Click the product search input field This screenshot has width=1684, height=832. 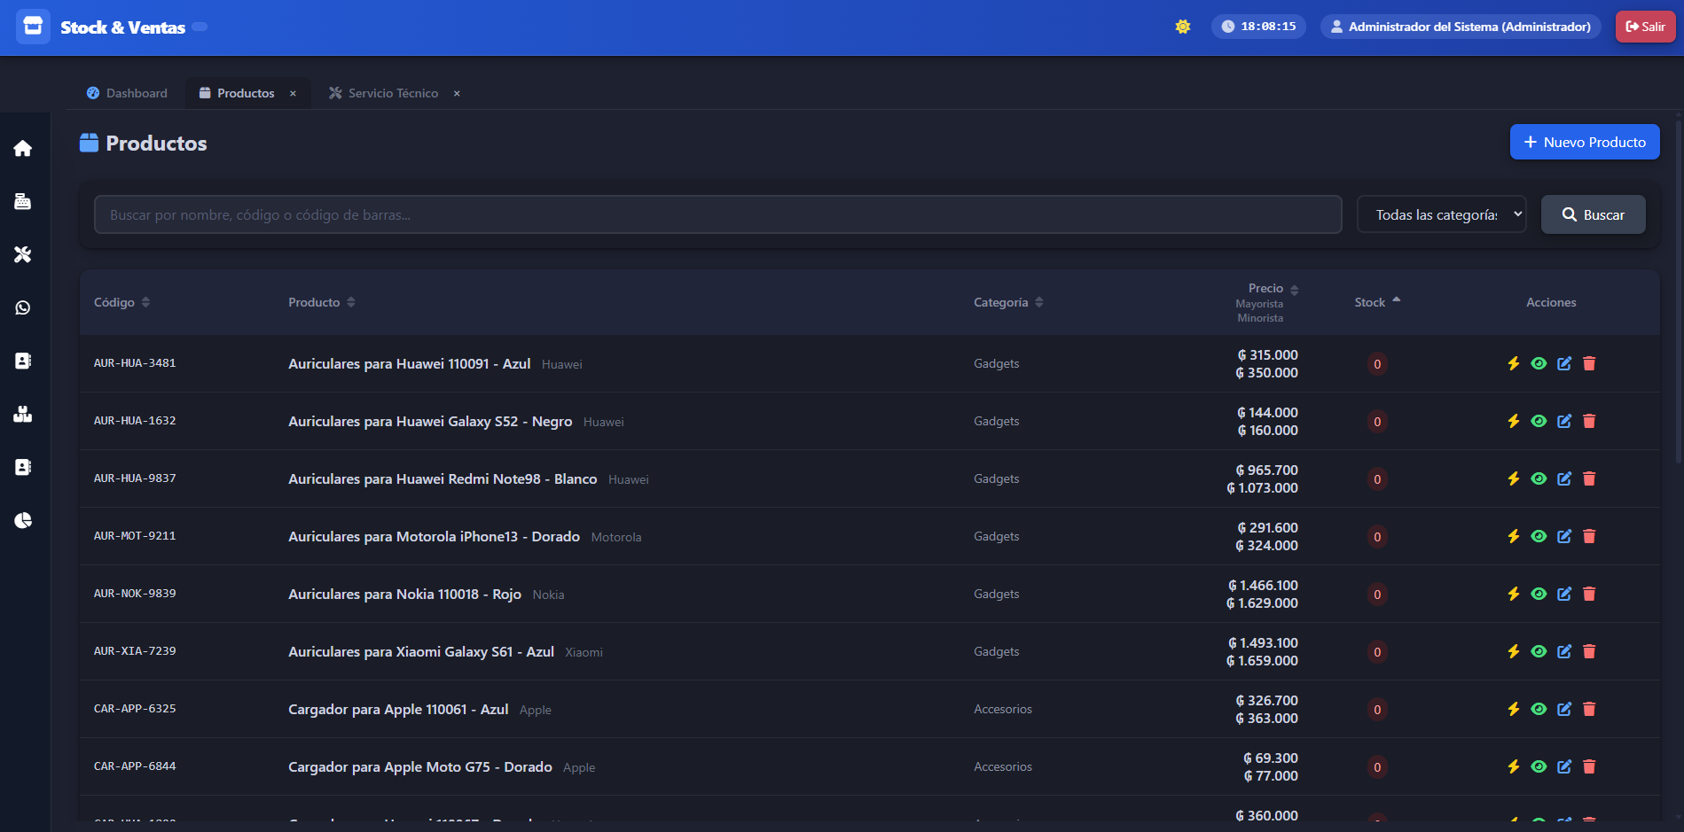point(717,214)
